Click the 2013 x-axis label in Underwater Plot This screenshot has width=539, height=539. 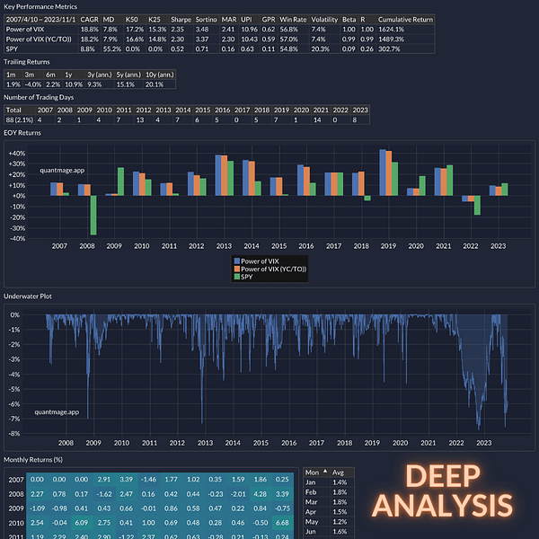(x=205, y=443)
